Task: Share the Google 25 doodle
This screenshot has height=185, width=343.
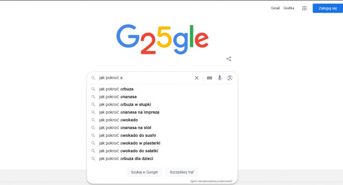Action: 229,59
